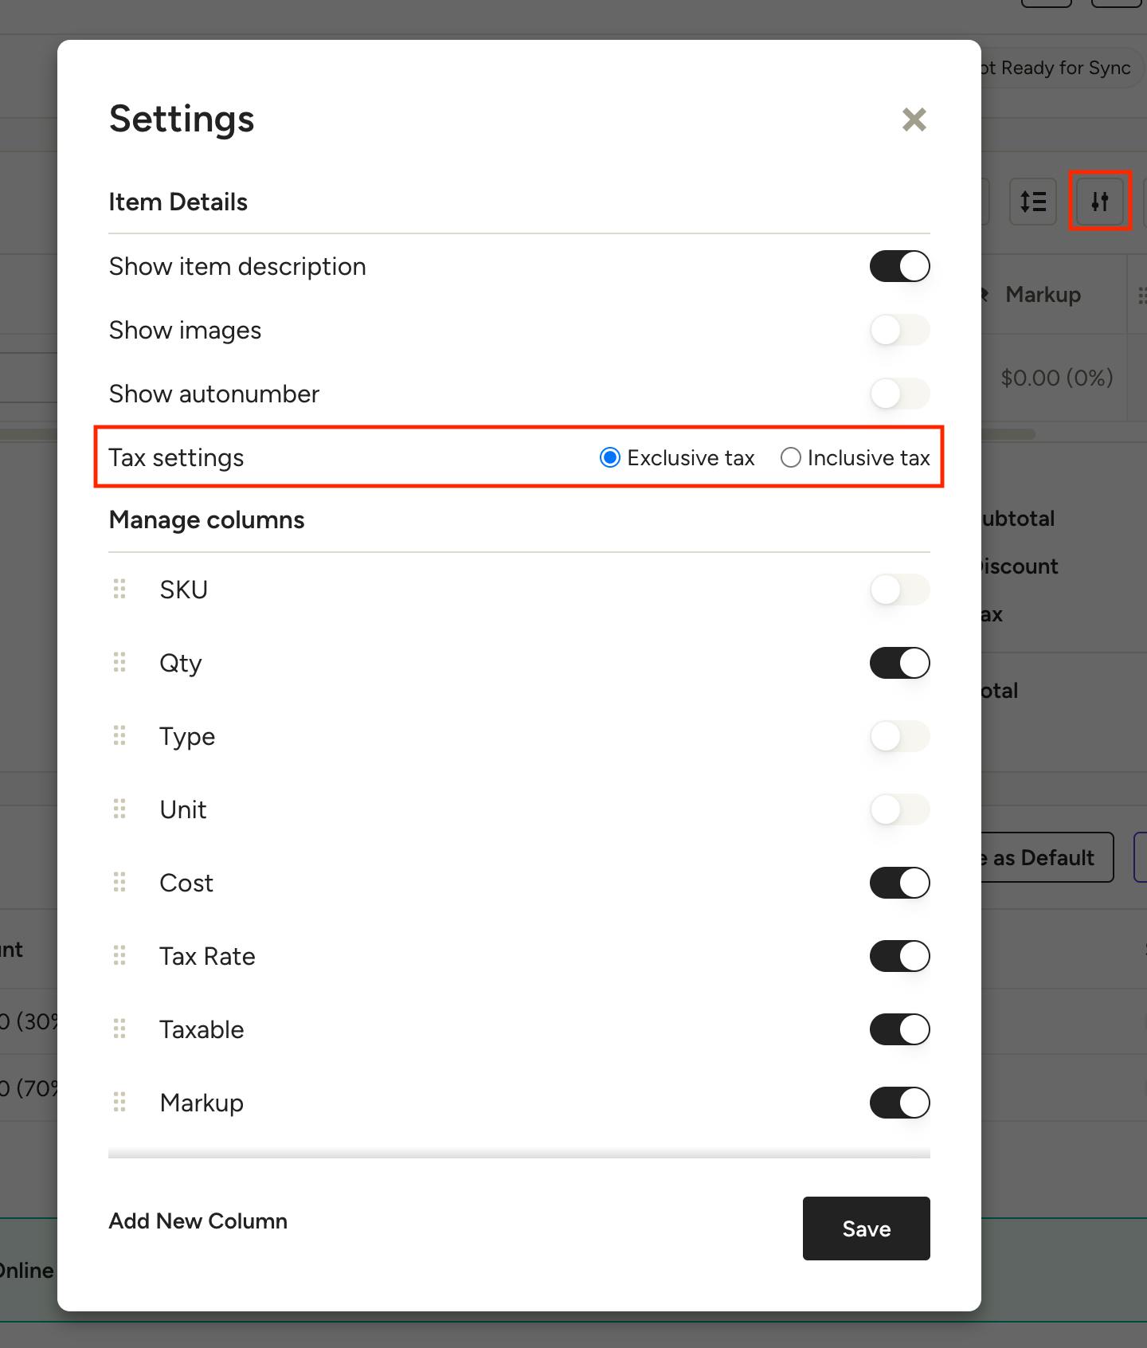Click the Unit row drag handle

tap(119, 809)
